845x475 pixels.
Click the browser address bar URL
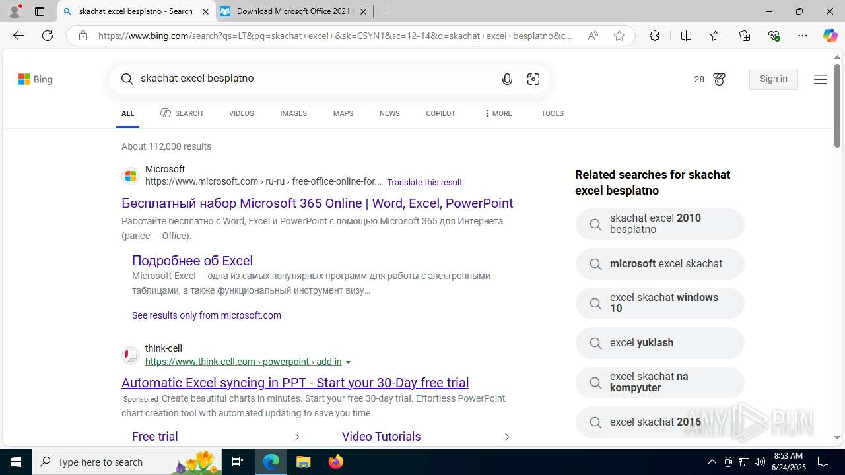(x=335, y=36)
